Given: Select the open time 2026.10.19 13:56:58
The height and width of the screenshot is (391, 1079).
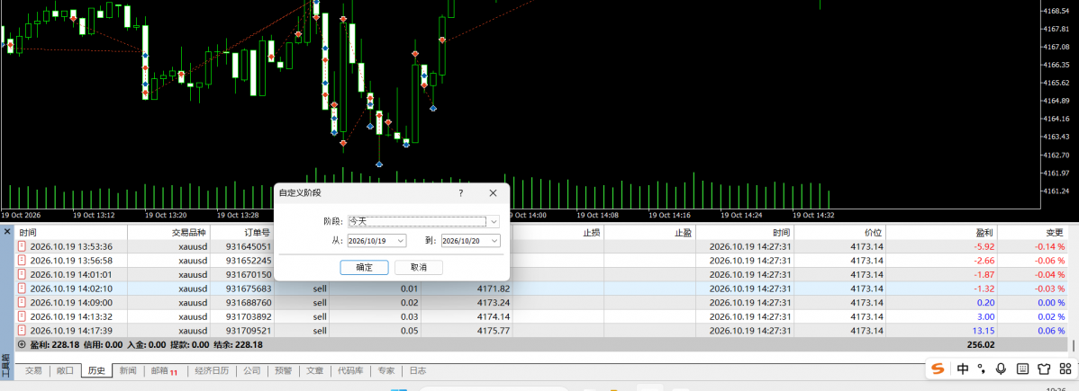Looking at the screenshot, I should [x=71, y=261].
